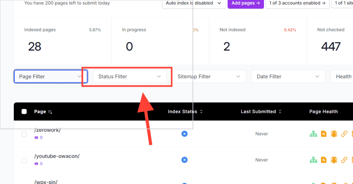Click the Not checked count 447
The height and width of the screenshot is (184, 353).
(x=331, y=47)
